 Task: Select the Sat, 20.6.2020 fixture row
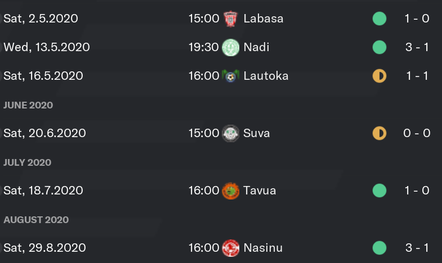[221, 133]
